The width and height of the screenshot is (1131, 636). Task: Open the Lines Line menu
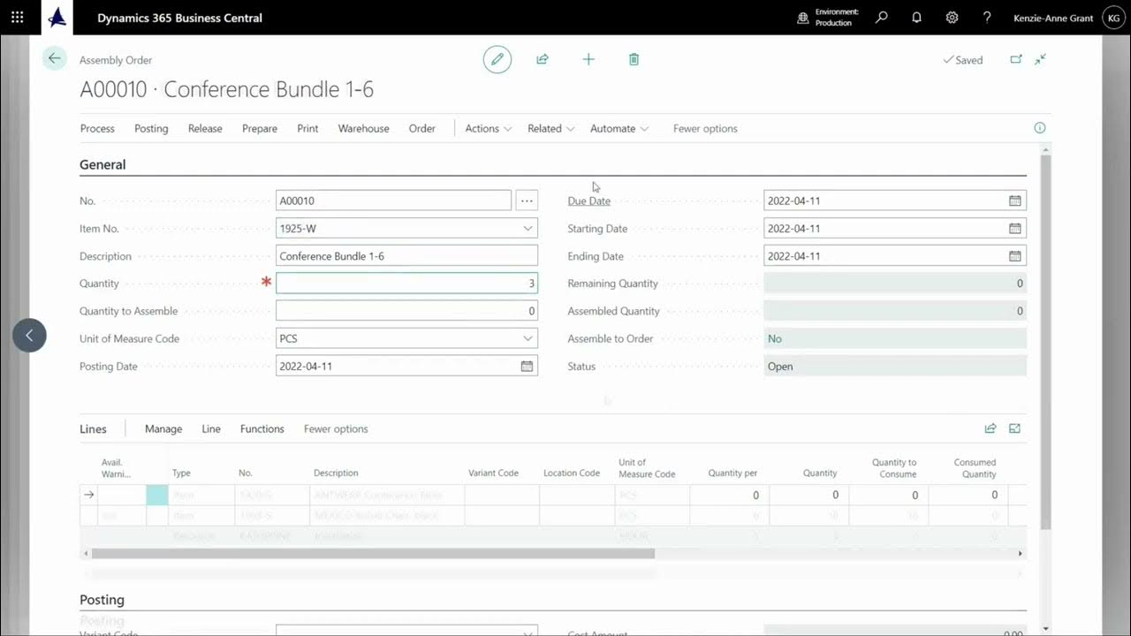pyautogui.click(x=211, y=428)
